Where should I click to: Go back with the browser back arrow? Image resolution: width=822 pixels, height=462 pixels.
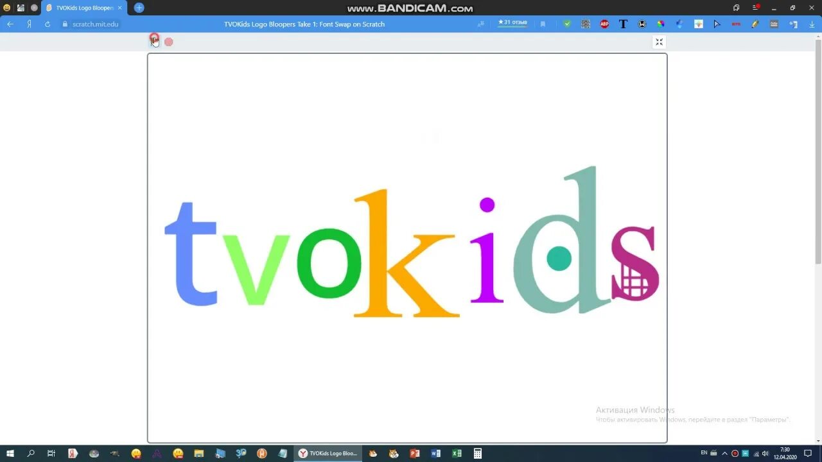10,24
